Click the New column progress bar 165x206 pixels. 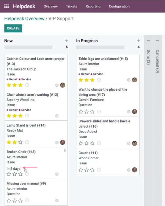tap(28, 47)
